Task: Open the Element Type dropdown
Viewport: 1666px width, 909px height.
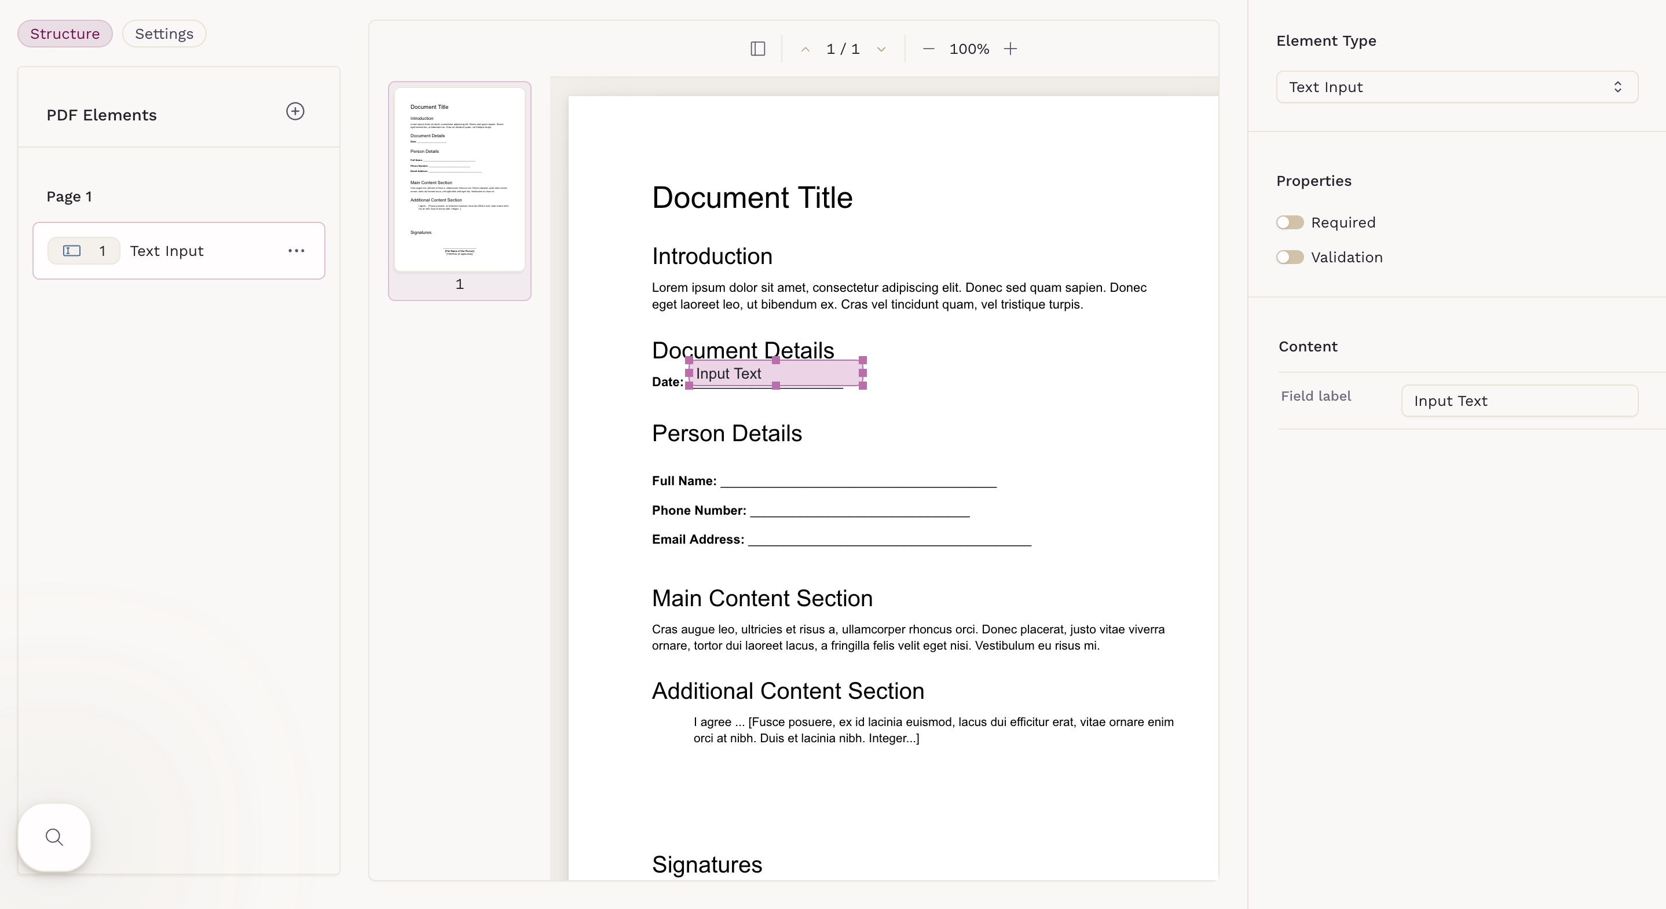Action: [1456, 87]
